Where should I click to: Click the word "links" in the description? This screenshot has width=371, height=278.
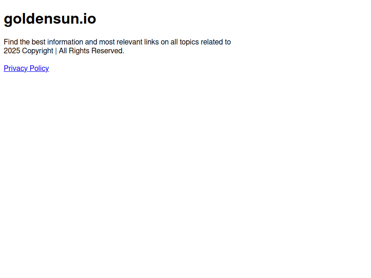pyautogui.click(x=152, y=42)
